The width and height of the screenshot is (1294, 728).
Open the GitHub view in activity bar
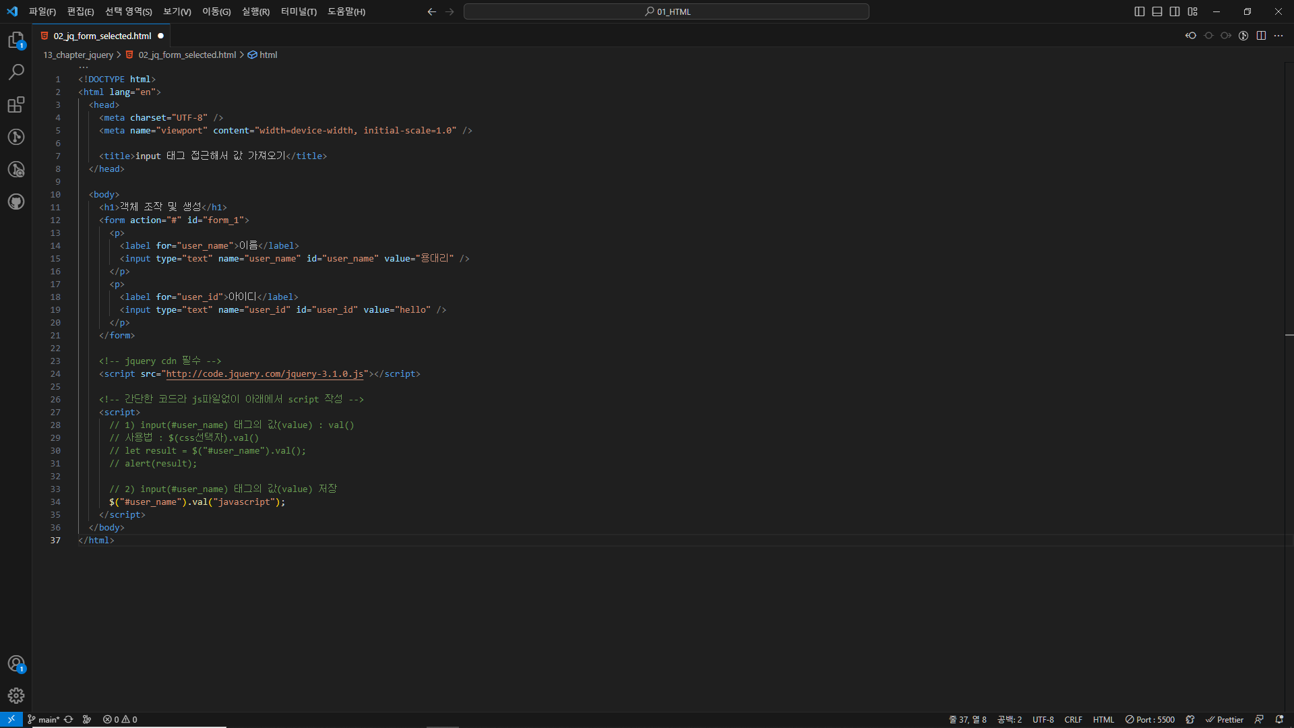[x=16, y=202]
